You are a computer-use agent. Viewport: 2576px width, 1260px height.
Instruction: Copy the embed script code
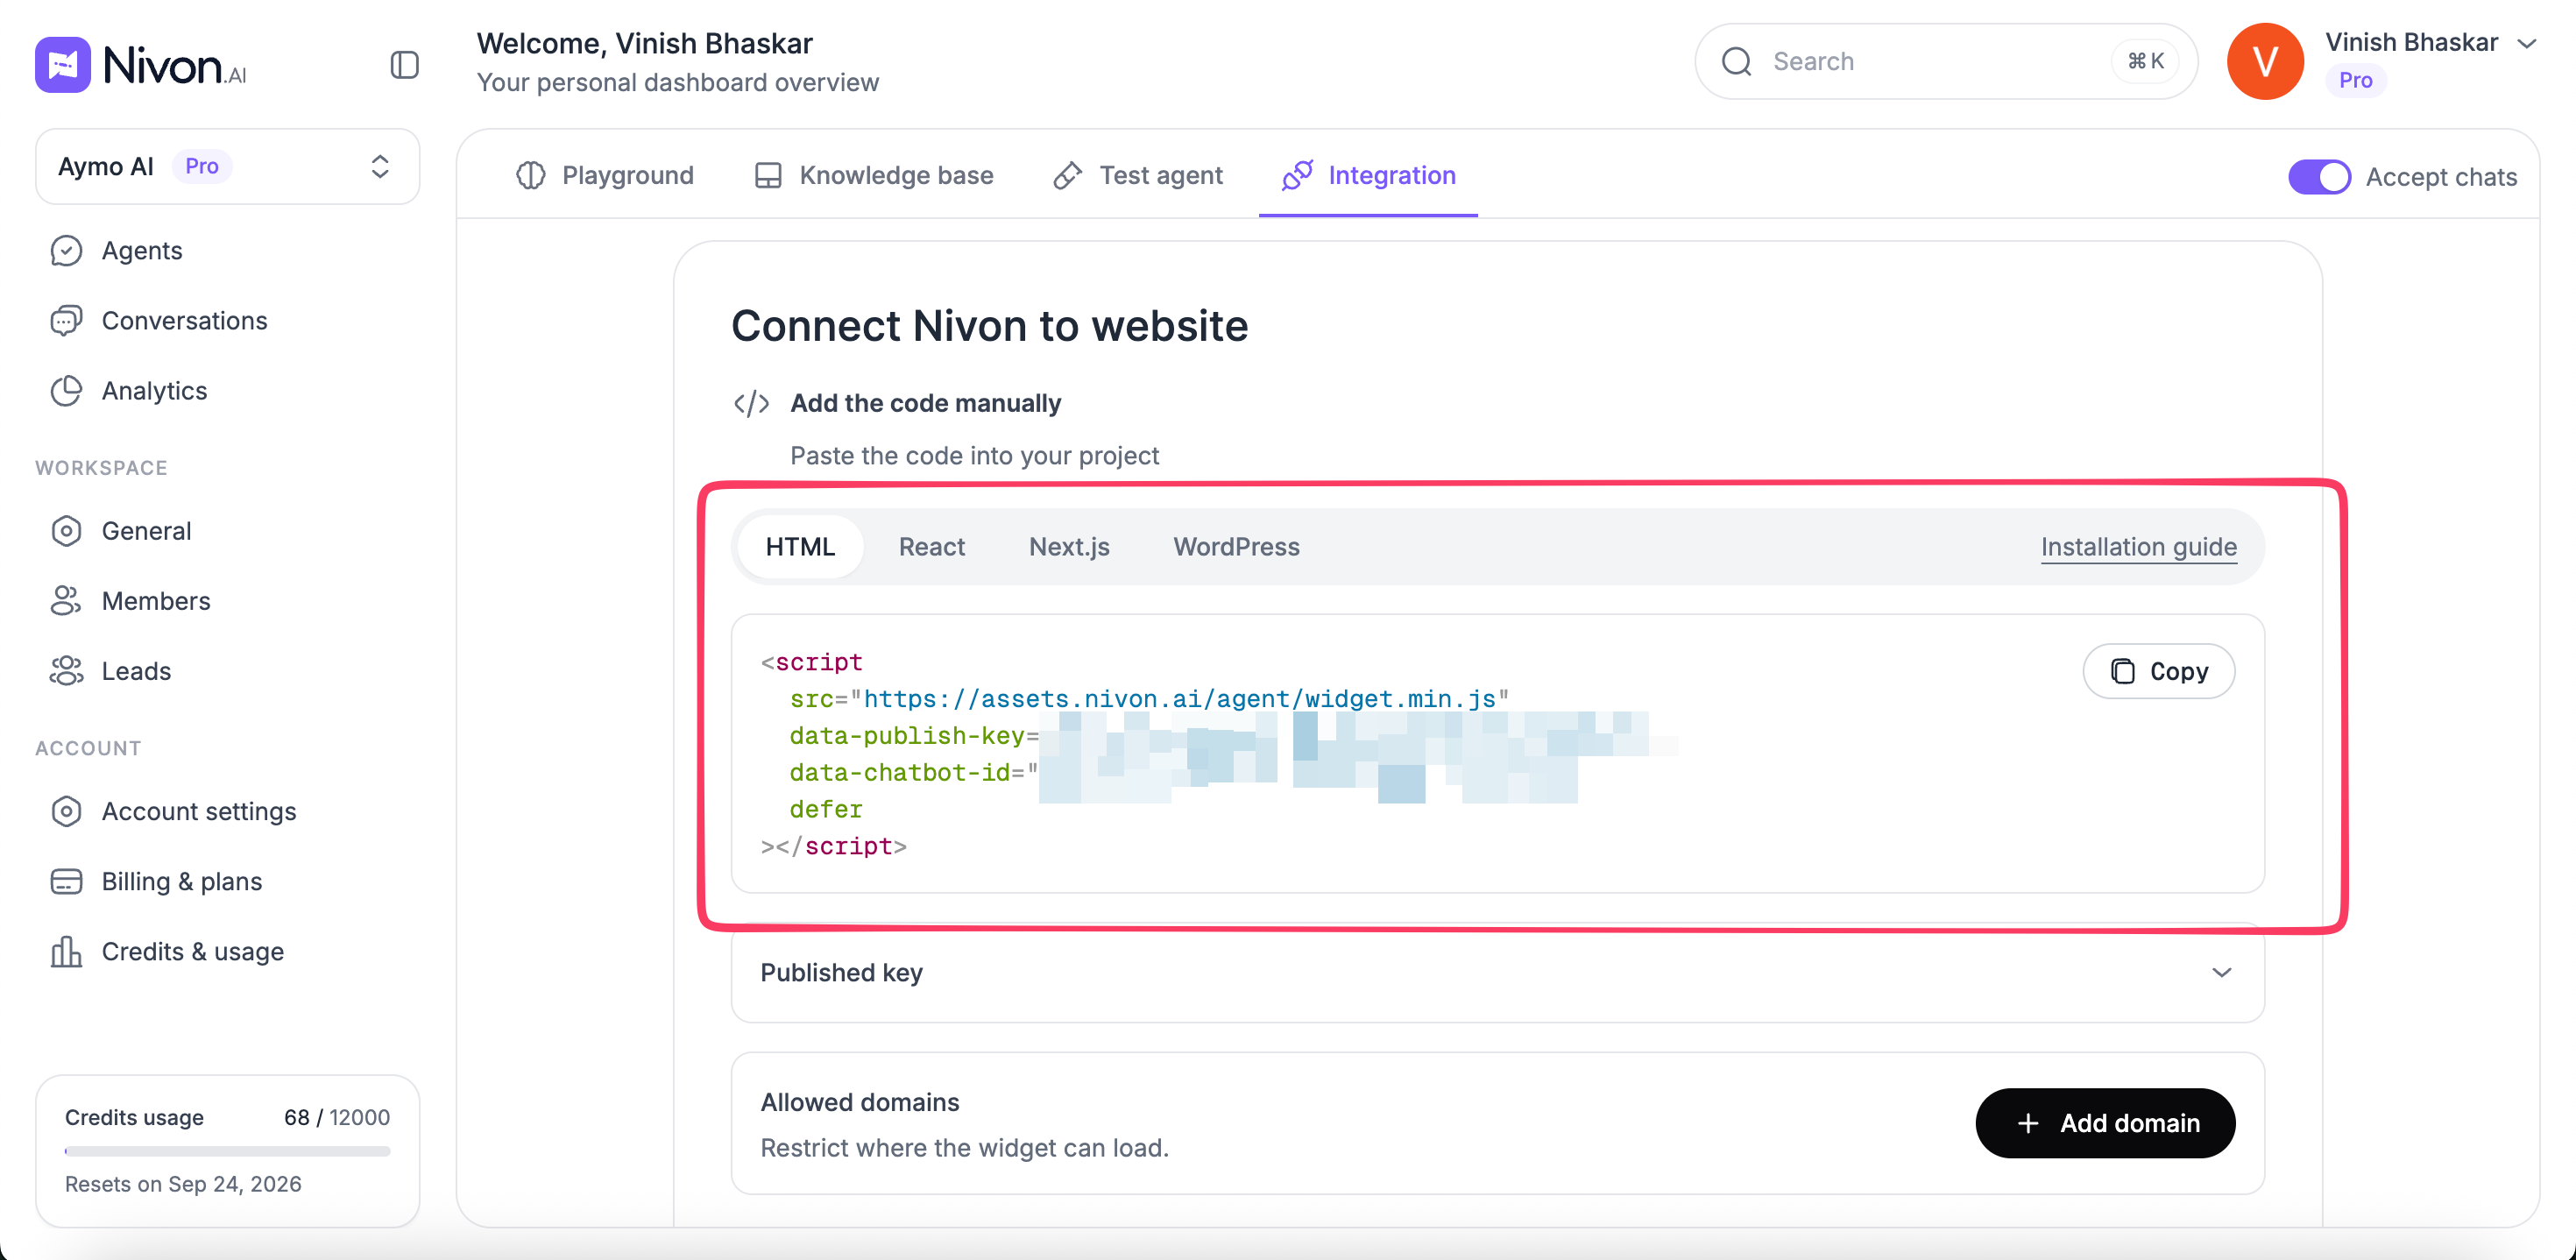(2158, 671)
